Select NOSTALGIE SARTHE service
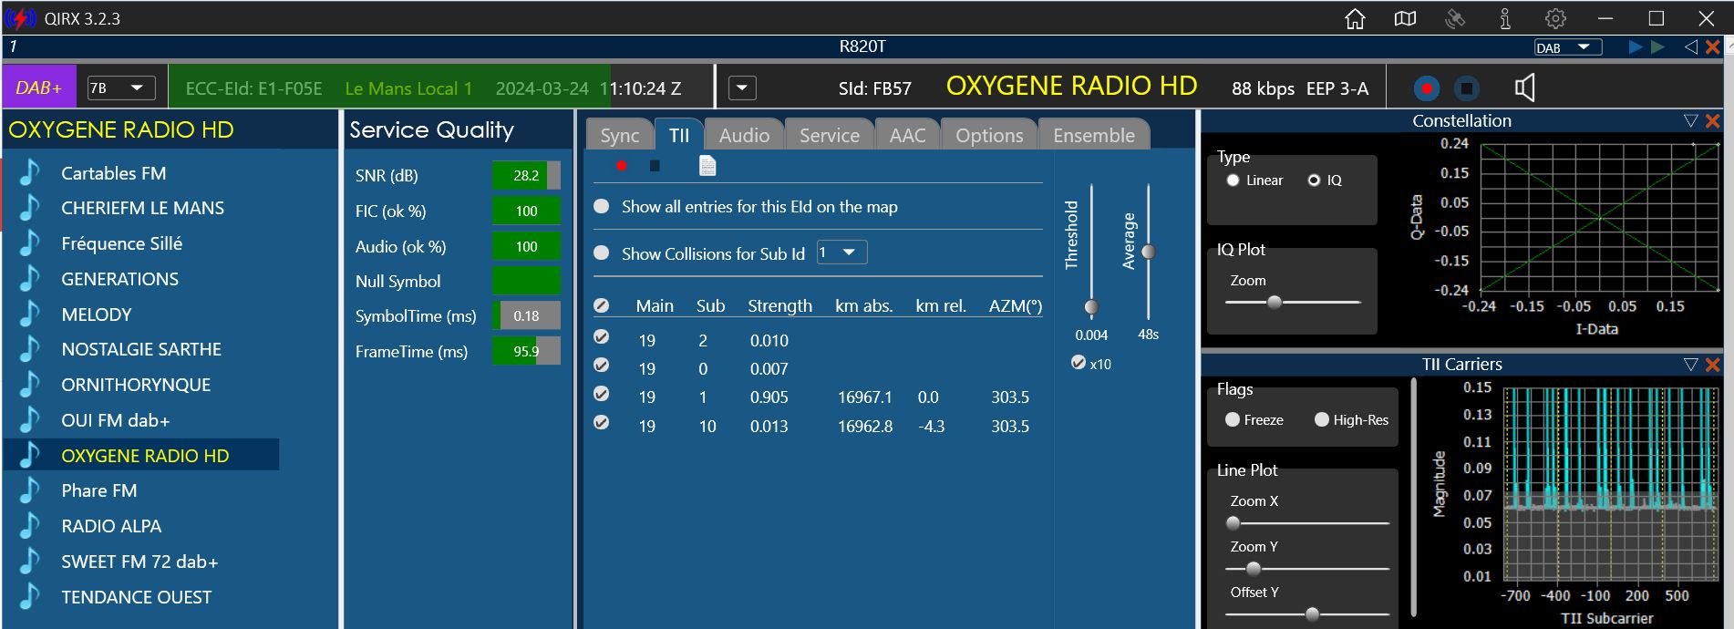This screenshot has width=1734, height=629. point(142,349)
